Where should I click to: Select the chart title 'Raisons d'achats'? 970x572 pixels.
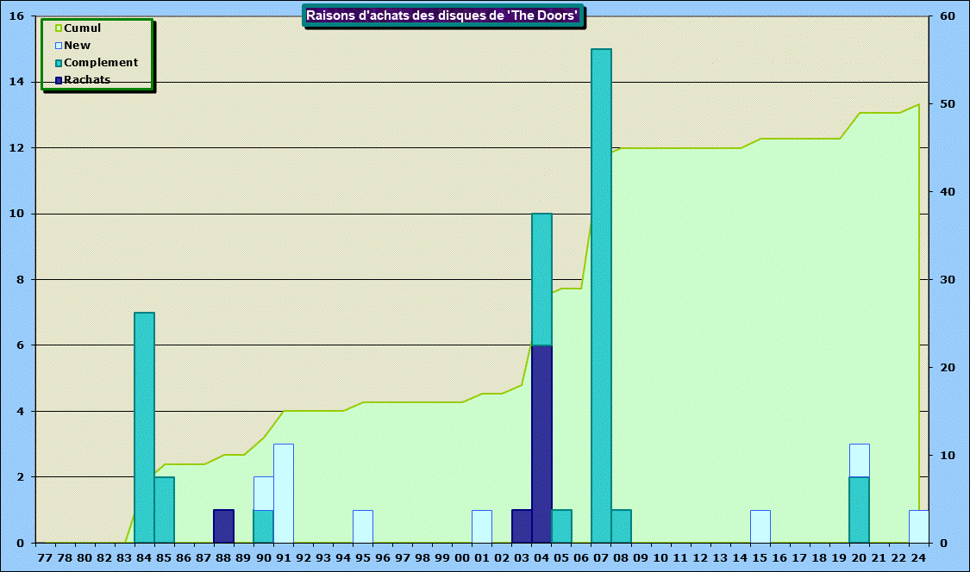[442, 16]
